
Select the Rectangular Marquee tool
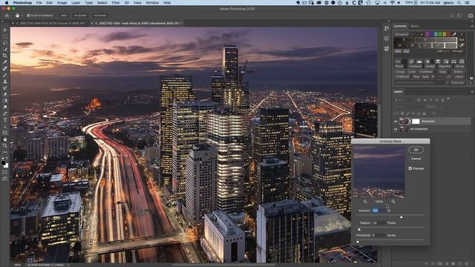click(x=5, y=36)
